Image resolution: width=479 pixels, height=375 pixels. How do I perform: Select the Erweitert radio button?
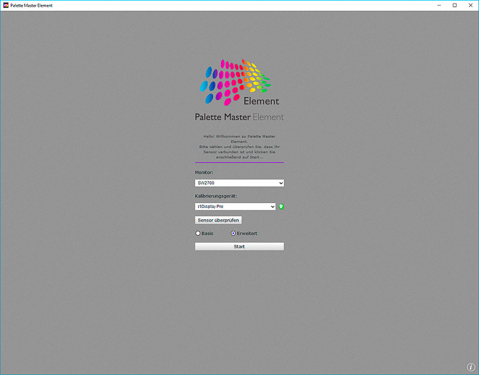[233, 233]
